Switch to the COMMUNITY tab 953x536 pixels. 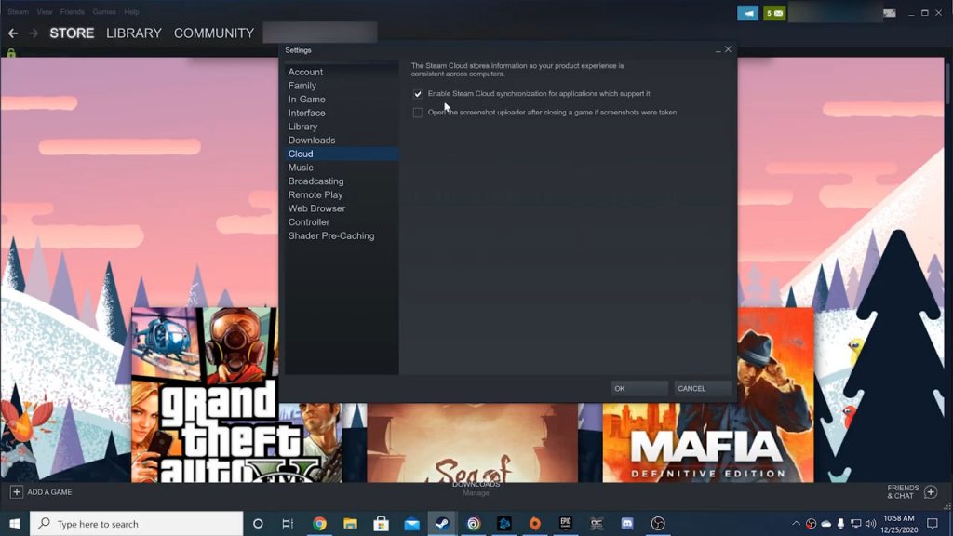click(214, 33)
